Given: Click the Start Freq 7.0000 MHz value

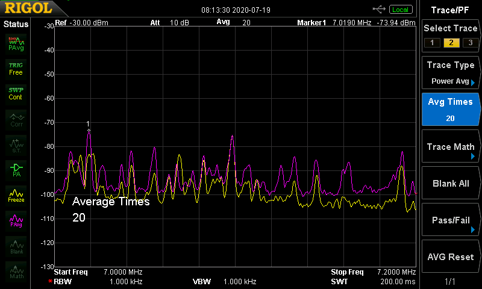Looking at the screenshot, I should 123,272.
